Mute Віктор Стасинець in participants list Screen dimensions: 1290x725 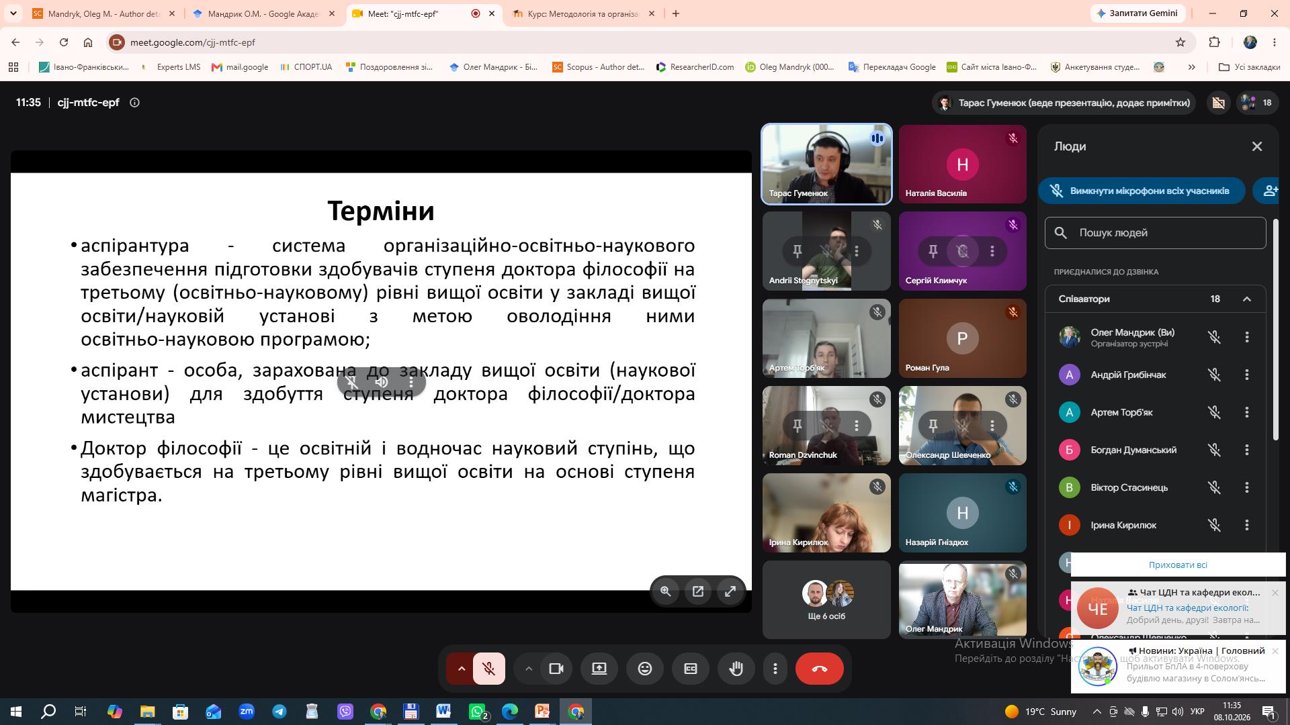click(x=1214, y=487)
